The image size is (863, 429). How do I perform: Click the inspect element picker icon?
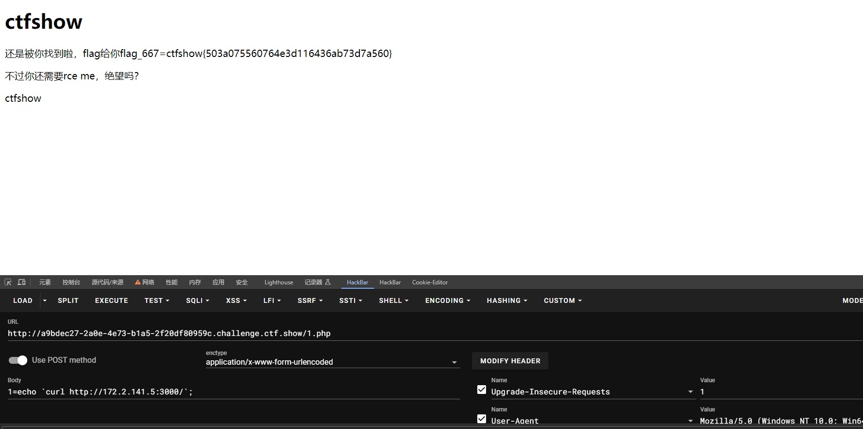(x=8, y=282)
